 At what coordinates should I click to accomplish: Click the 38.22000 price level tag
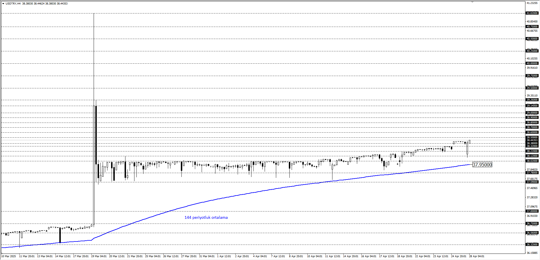coord(532,151)
